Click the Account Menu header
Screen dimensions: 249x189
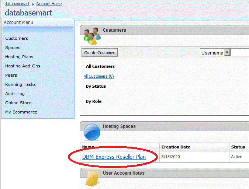click(18, 22)
